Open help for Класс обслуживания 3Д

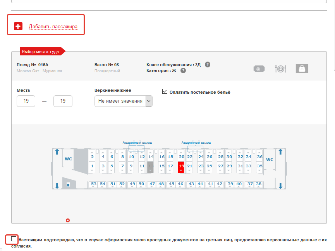click(x=208, y=65)
